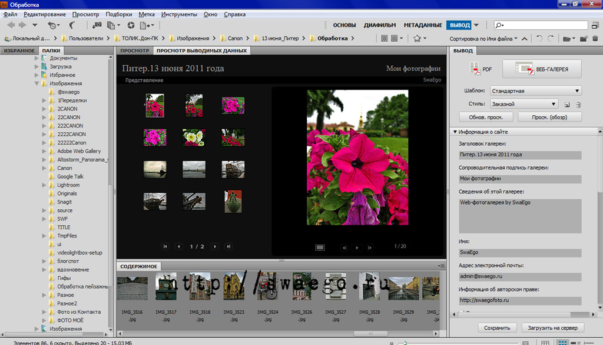Open in Camera Raw aperture icon
The height and width of the screenshot is (345, 603).
pos(131,25)
